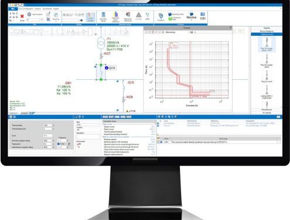
Task: Close the Curves panel
Action: 230,28
